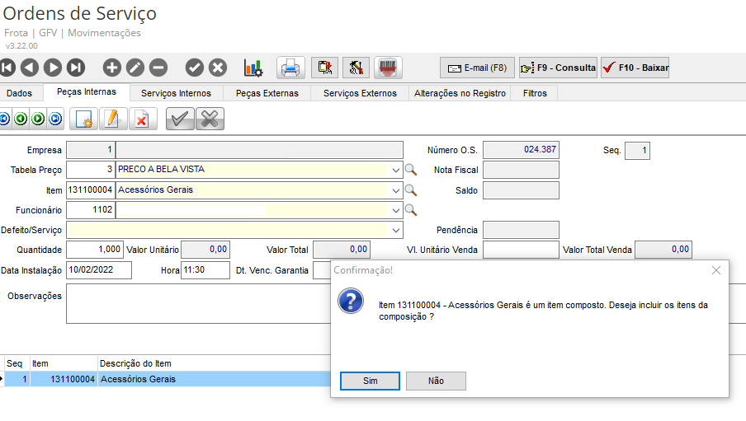
Task: Close the Confirmação dialog
Action: pos(716,270)
